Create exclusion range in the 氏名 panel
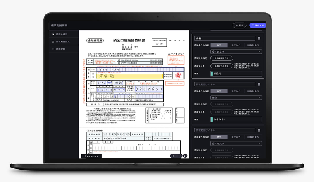Viewport: 314px width, 182px height. coord(221,58)
